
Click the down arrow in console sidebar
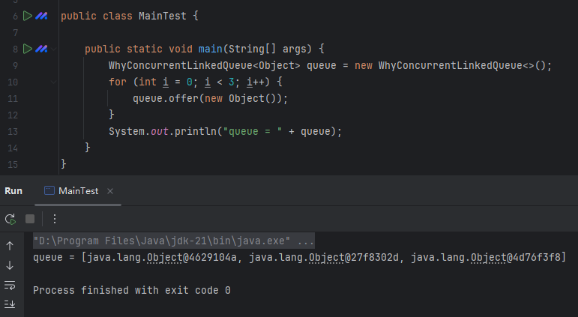tap(10, 265)
